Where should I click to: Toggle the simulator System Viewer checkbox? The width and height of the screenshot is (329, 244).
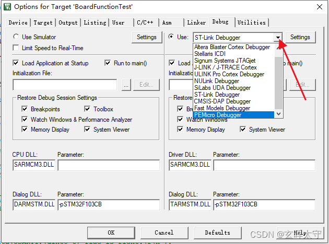(87, 130)
